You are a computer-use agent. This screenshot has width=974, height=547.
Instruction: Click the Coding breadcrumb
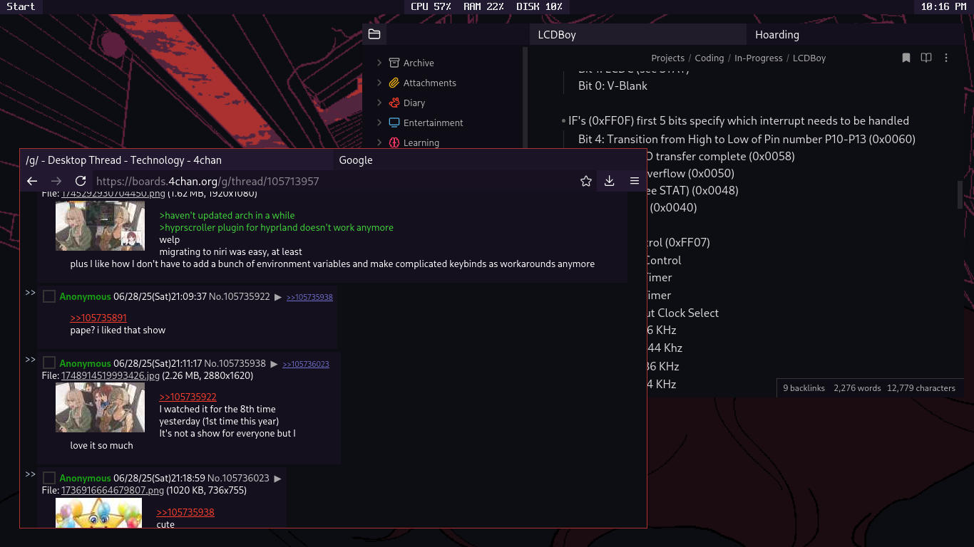[709, 58]
